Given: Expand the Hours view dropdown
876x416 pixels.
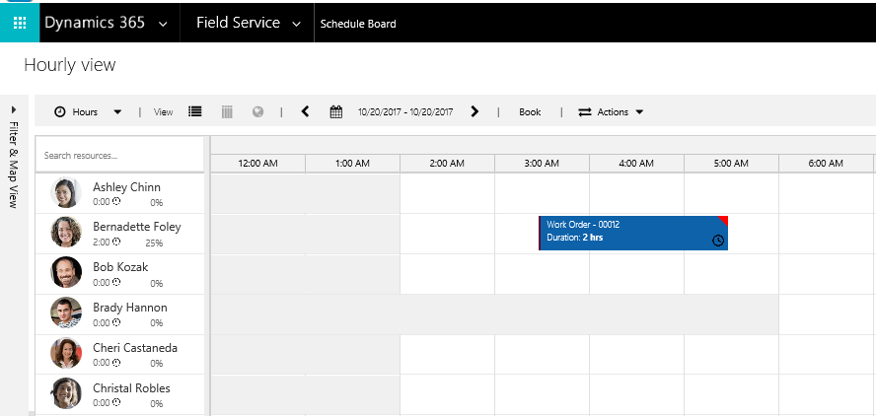Looking at the screenshot, I should [x=117, y=111].
